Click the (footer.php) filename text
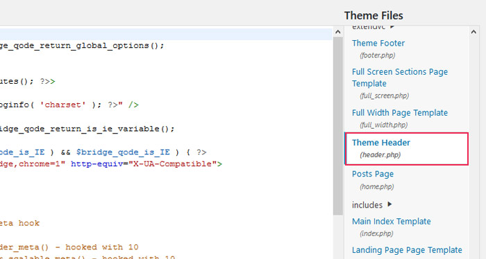 (377, 55)
